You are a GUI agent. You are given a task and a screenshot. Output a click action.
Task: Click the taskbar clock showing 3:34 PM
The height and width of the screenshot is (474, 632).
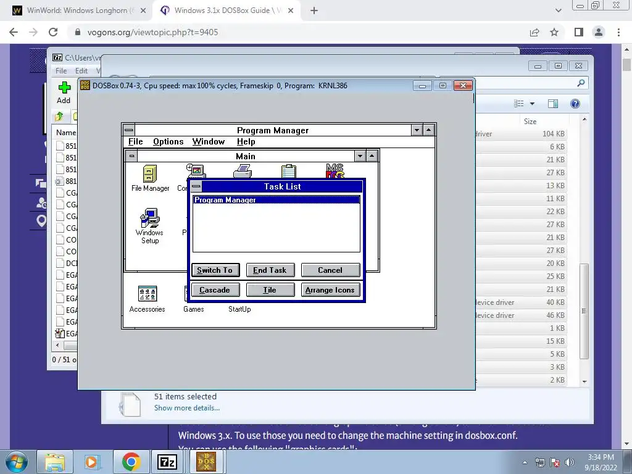601,462
